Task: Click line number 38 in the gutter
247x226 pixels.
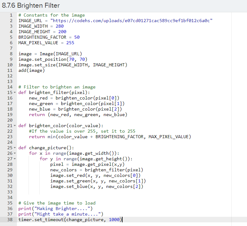Action: [10, 220]
